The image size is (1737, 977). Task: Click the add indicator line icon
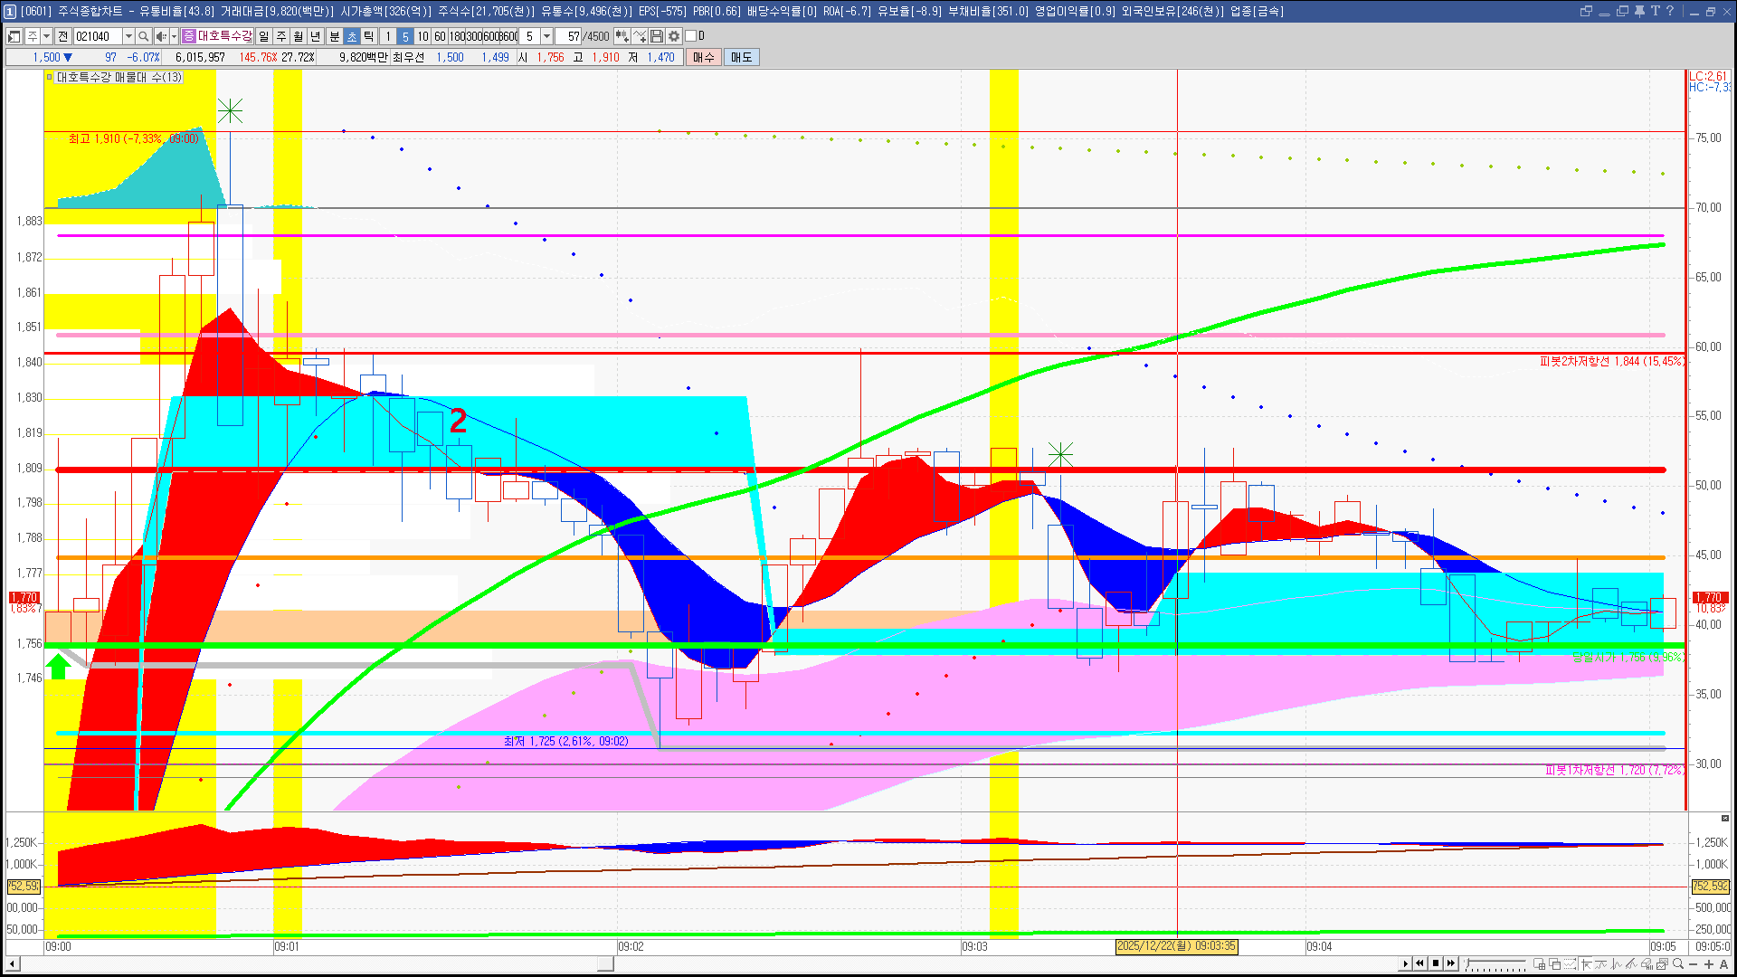pos(640,36)
